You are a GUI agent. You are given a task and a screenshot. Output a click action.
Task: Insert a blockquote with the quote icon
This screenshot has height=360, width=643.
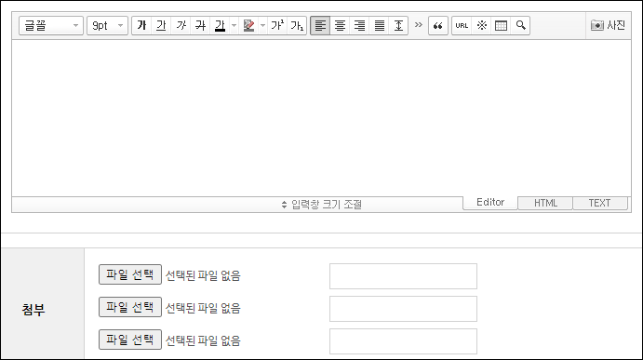click(438, 25)
